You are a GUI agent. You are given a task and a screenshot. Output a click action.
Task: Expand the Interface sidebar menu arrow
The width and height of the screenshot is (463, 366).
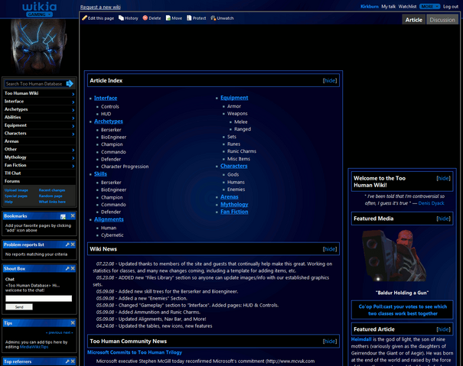[x=73, y=102]
